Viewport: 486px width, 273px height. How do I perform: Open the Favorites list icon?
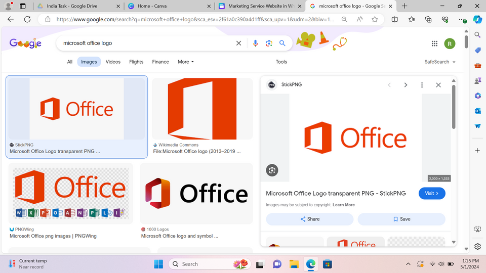[x=411, y=20]
